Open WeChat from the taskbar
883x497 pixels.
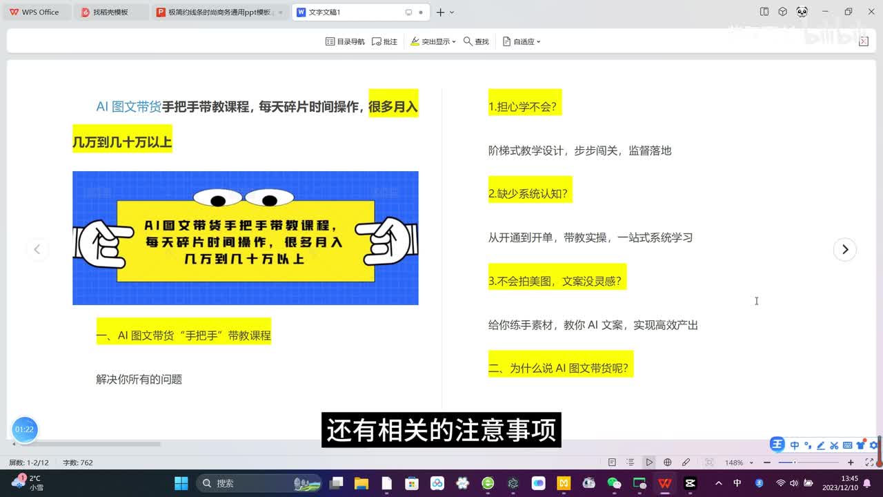click(614, 483)
